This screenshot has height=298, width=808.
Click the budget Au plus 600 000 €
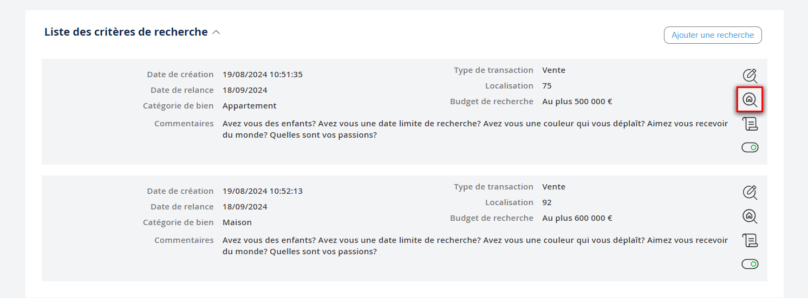click(x=577, y=218)
